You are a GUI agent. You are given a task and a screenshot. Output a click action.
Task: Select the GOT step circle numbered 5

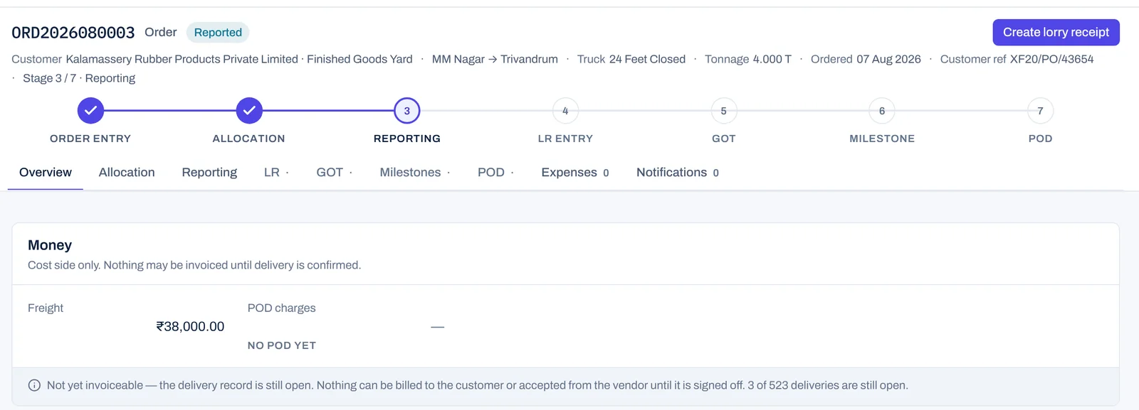click(x=724, y=111)
